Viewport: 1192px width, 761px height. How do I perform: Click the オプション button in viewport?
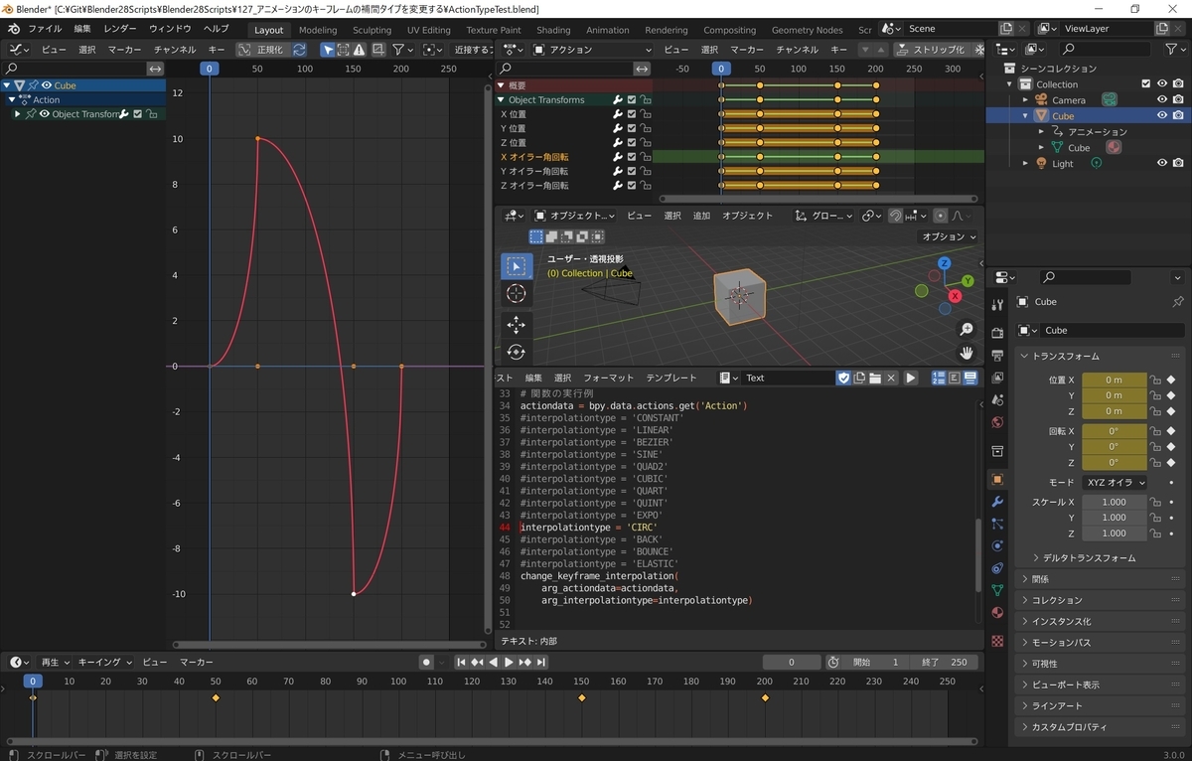[949, 236]
